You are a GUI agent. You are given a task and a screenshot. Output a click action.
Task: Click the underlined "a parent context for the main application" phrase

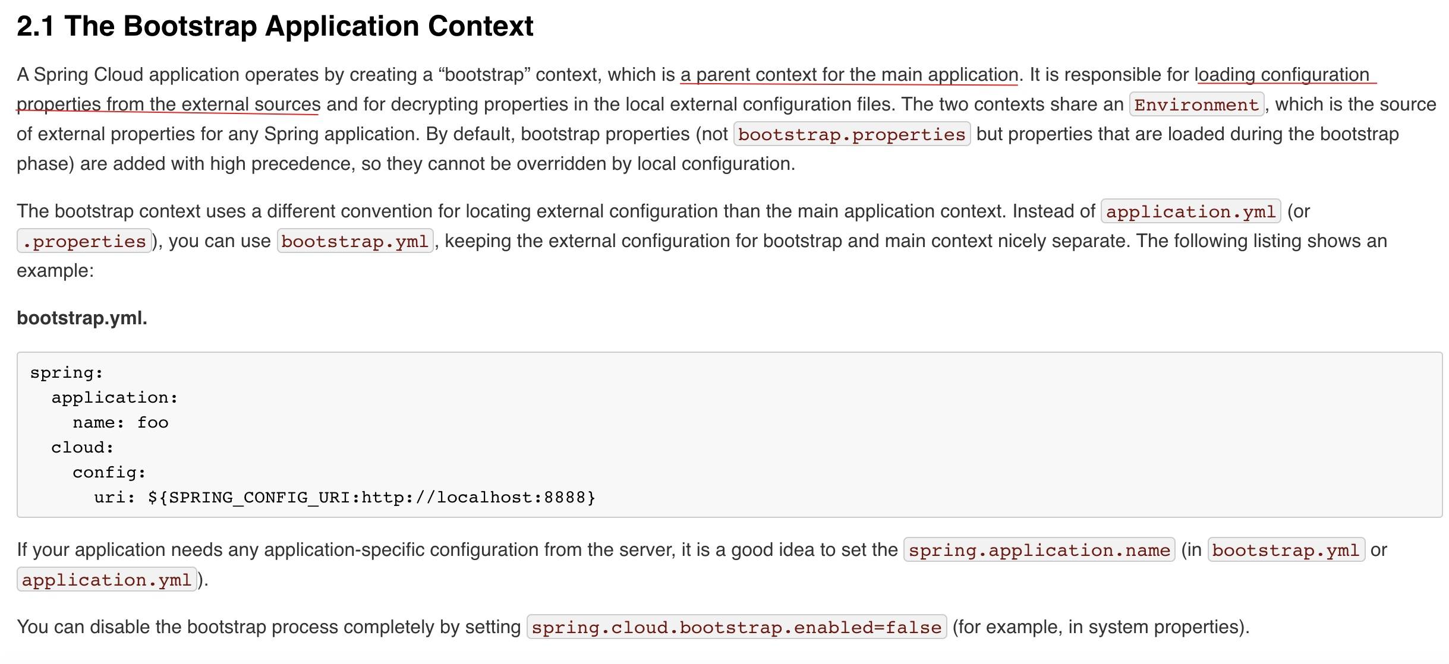click(x=849, y=75)
